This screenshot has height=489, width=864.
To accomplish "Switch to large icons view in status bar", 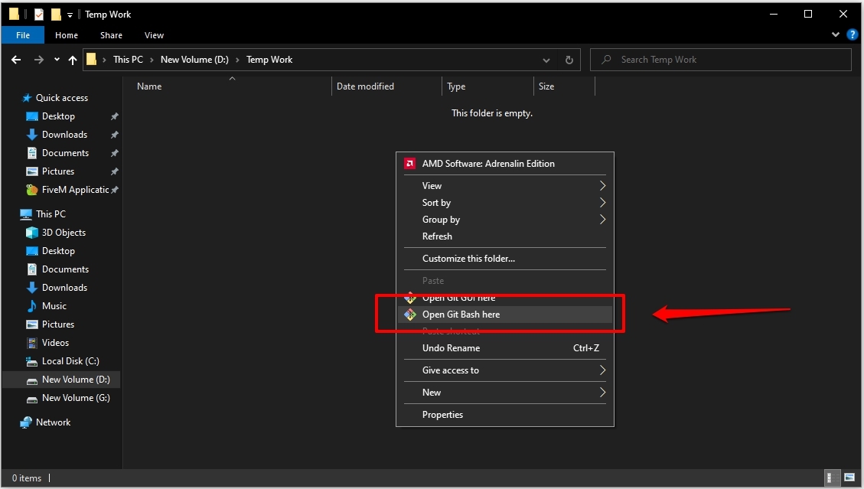I will (x=849, y=478).
